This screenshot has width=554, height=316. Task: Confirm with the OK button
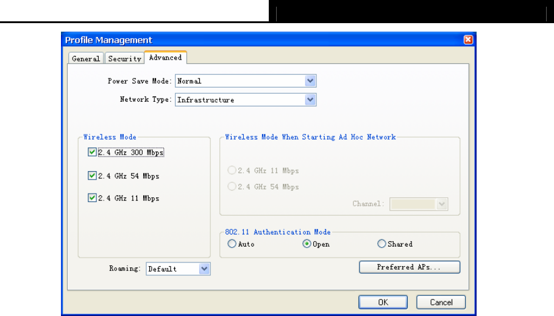point(383,302)
